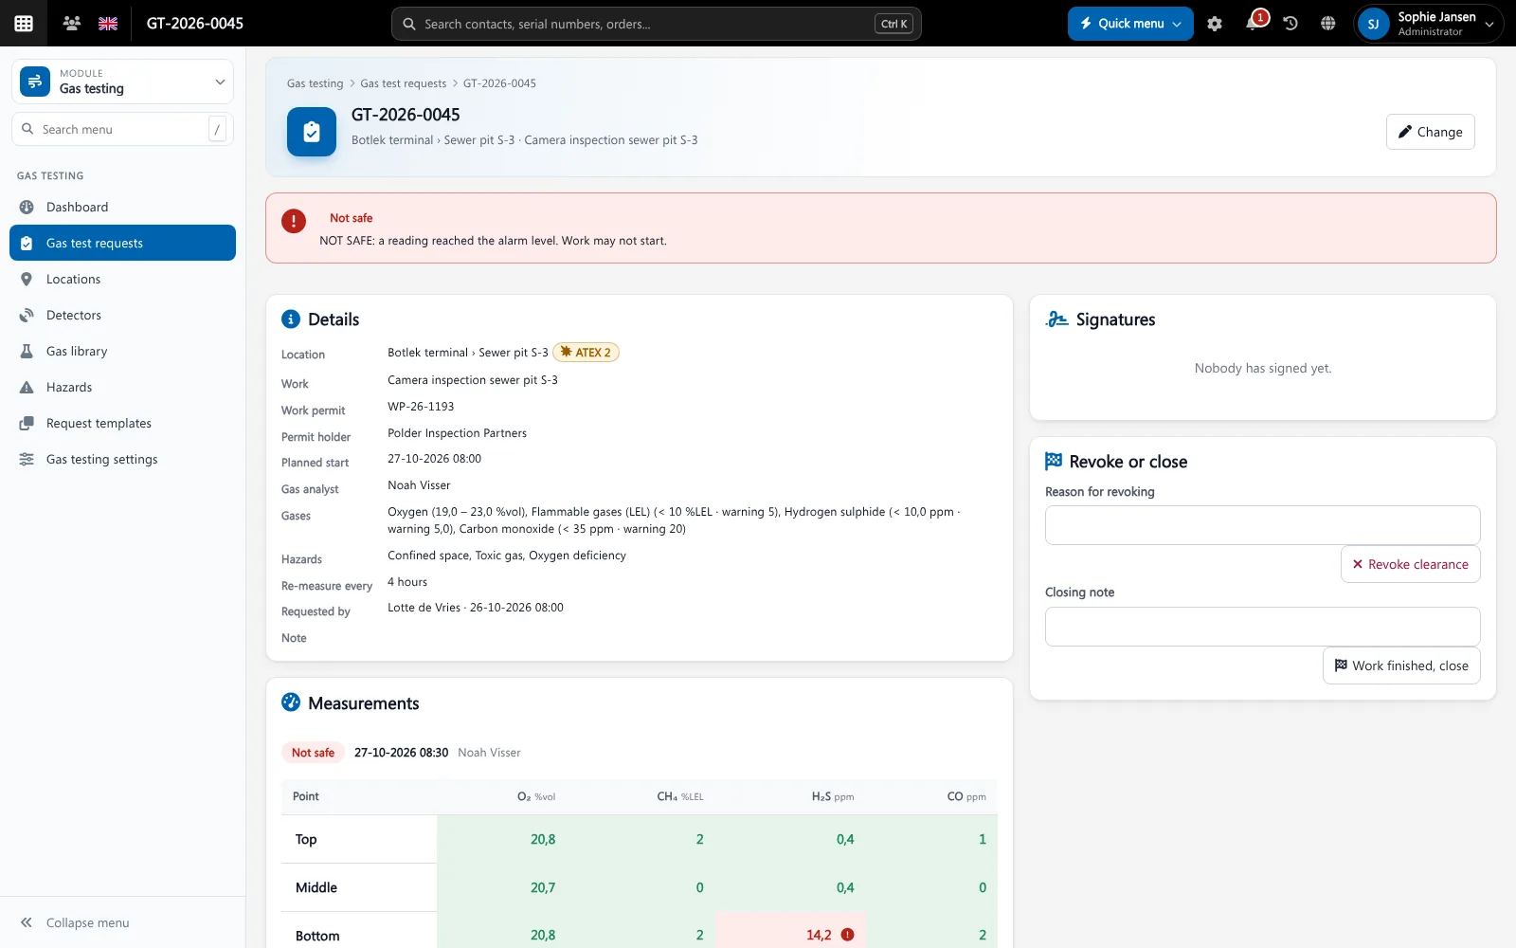Open Hazards in the sidebar
Viewport: 1516px width, 948px height.
click(x=122, y=387)
